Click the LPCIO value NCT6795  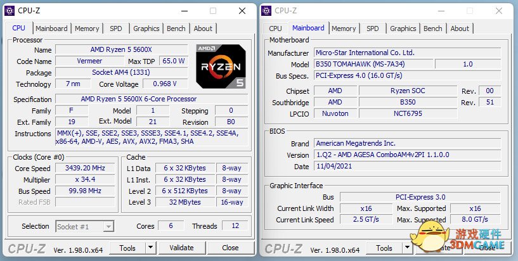point(408,113)
